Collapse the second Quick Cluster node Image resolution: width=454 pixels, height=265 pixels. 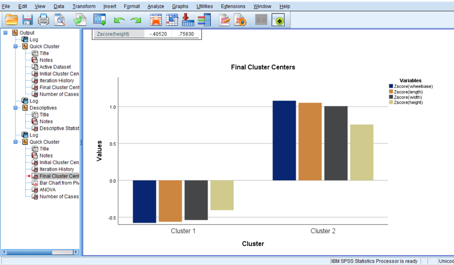[x=15, y=142]
